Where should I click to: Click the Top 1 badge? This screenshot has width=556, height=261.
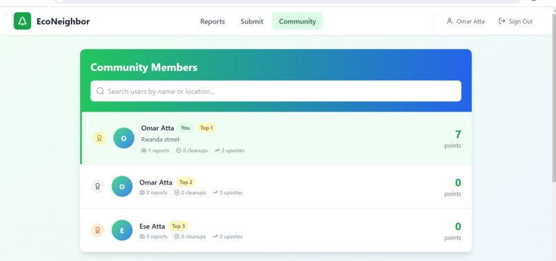(x=206, y=128)
